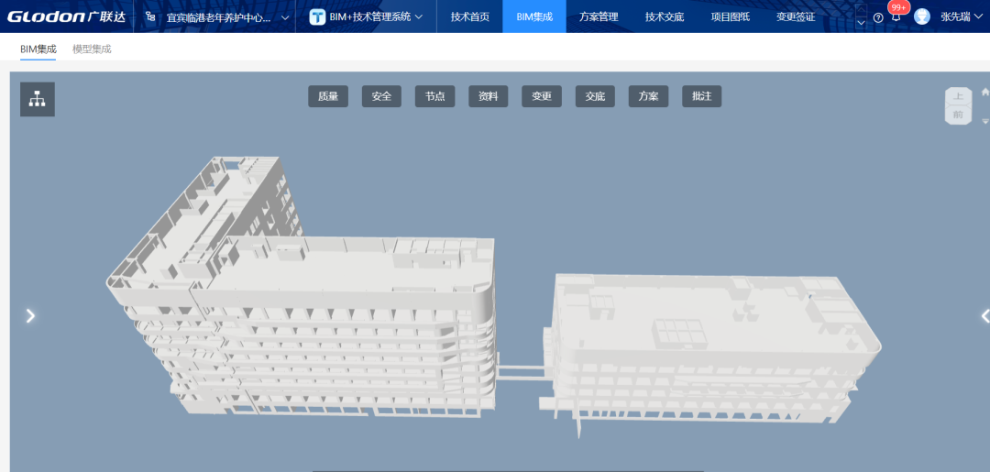Image resolution: width=990 pixels, height=472 pixels.
Task: Open 变更签证 in top navigation
Action: (796, 17)
